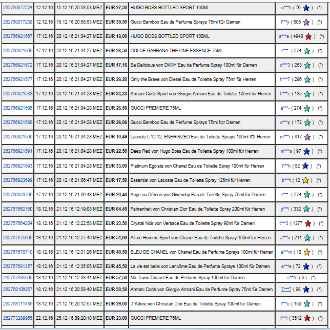Open item number link for Fahrenheit von Christian Dior
Image resolution: width=330 pixels, height=330 pixels.
point(18,209)
